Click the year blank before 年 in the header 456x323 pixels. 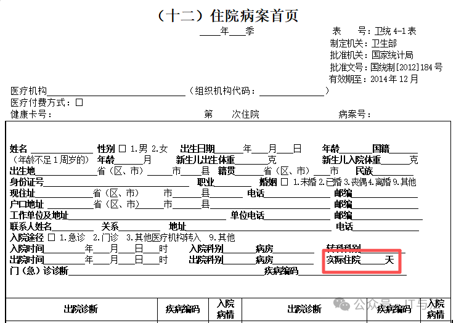pos(210,31)
